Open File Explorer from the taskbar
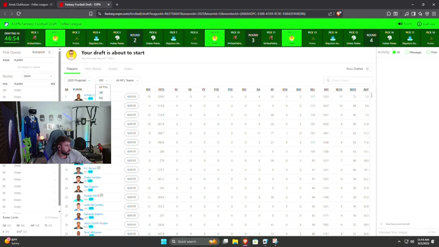 (235, 242)
